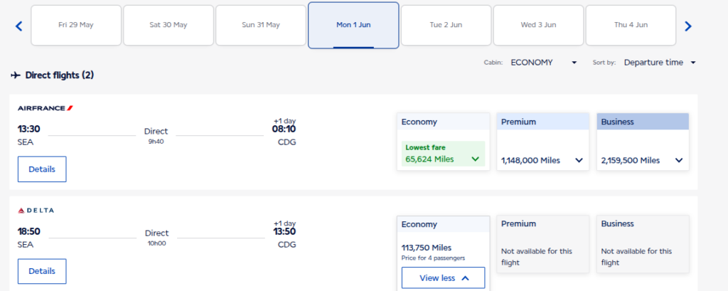Screen dimensions: 728x291
Task: Select the Thu 4 Jun date tab
Action: pyautogui.click(x=631, y=25)
